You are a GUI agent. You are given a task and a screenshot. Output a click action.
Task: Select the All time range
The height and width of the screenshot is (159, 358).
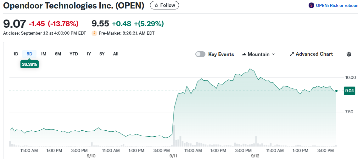116,54
